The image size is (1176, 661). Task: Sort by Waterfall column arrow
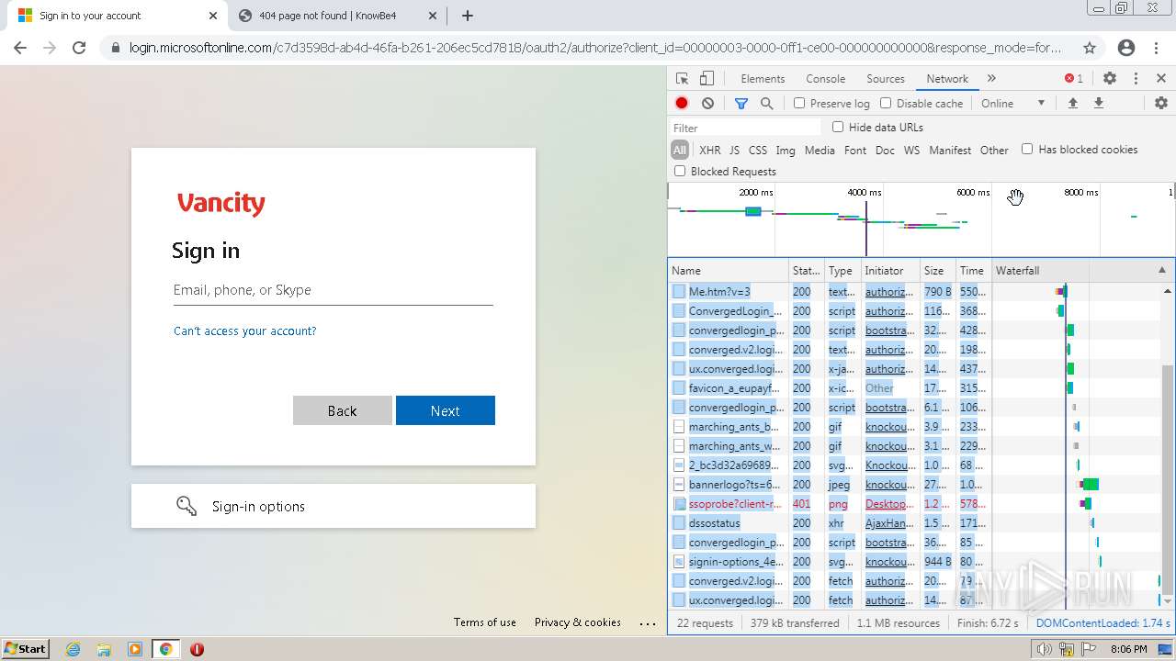[1161, 271]
